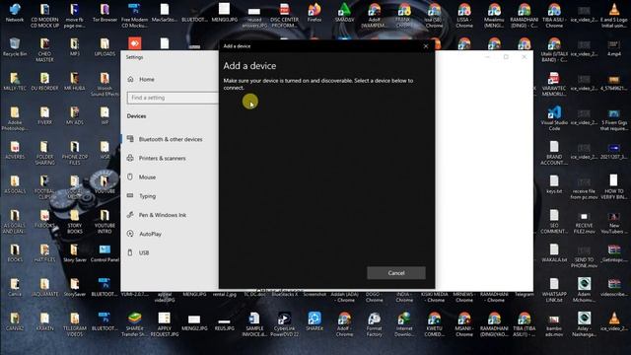Select the Adobe Photoshop desktop folder
The width and height of the screenshot is (631, 355).
[x=15, y=118]
